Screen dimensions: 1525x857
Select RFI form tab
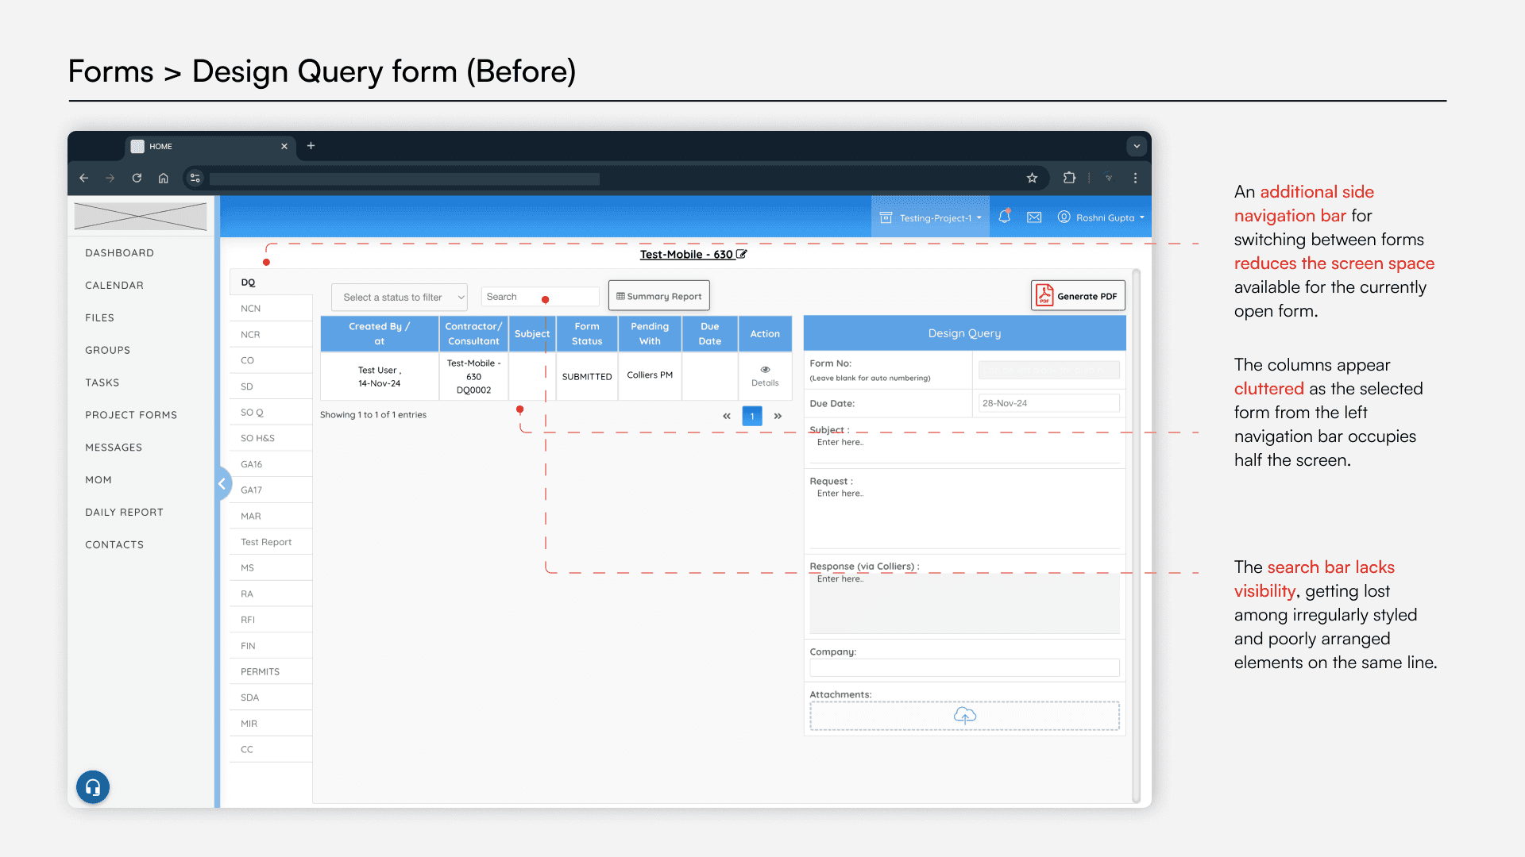coord(271,620)
